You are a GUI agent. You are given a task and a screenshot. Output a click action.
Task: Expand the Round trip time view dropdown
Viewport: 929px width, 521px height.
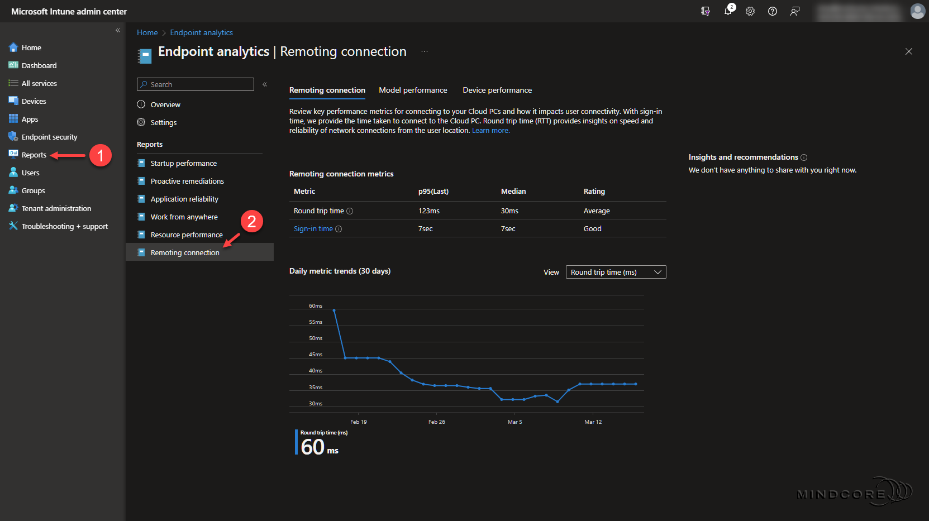click(616, 272)
